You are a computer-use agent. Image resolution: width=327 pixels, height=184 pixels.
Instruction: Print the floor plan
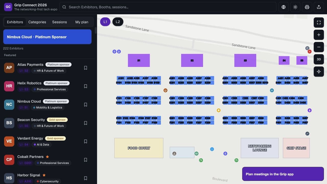coord(307,7)
